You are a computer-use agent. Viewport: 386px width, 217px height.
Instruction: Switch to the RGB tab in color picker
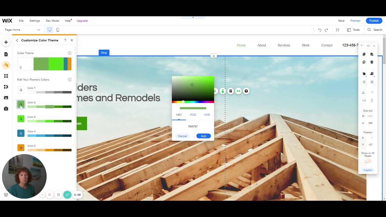click(x=193, y=115)
